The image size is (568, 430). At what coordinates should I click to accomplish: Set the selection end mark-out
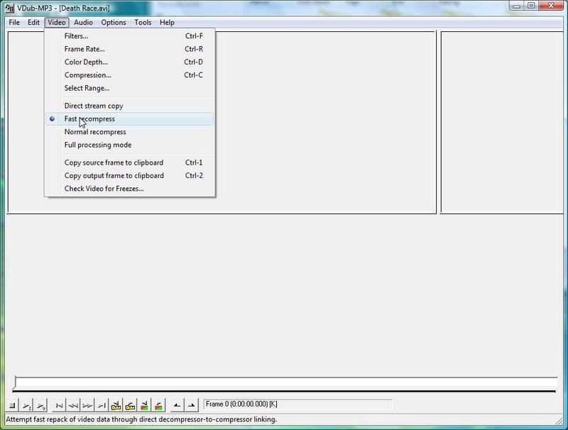[x=191, y=405]
